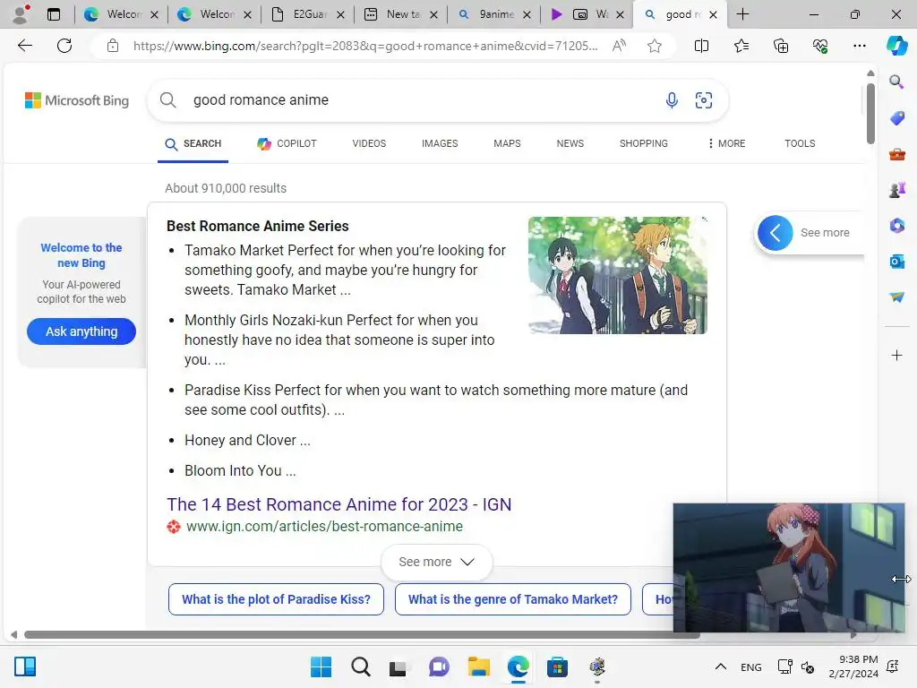Go back to the previous page

[x=24, y=46]
